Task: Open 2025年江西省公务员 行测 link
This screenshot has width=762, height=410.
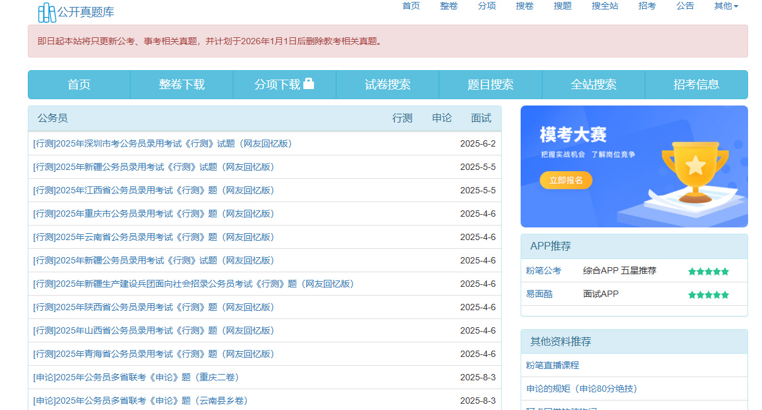Action: [x=154, y=190]
